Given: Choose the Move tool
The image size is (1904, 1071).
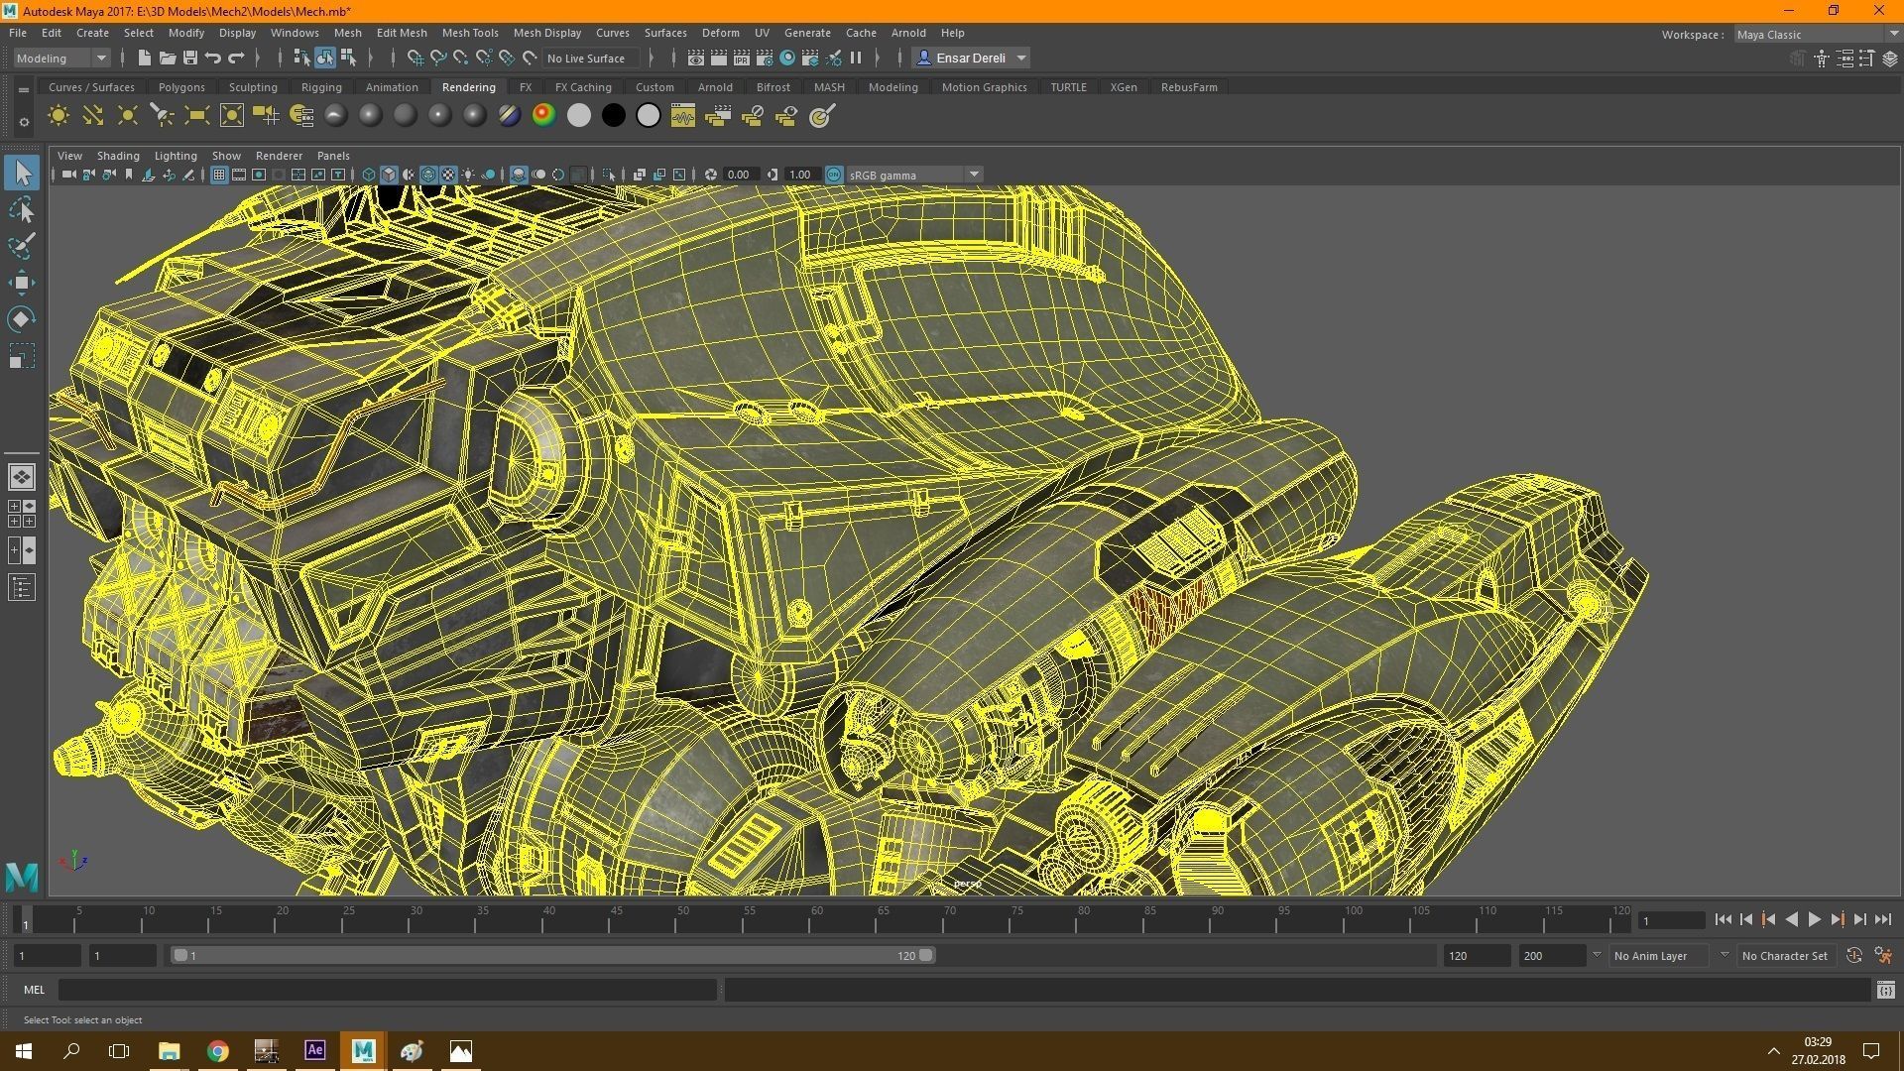Looking at the screenshot, I should pos(22,283).
